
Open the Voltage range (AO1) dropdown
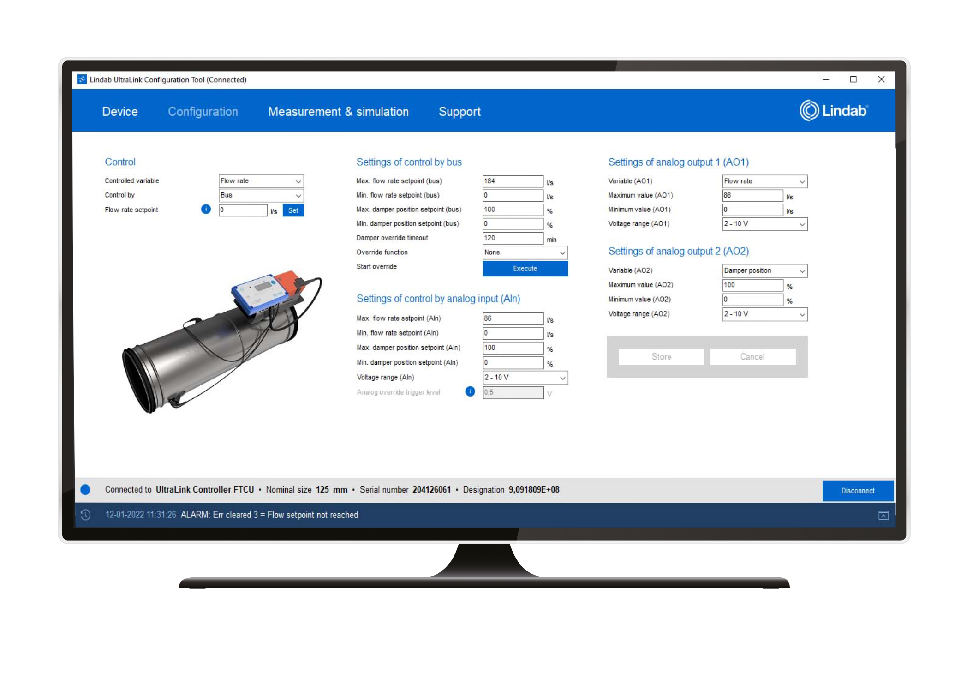764,224
